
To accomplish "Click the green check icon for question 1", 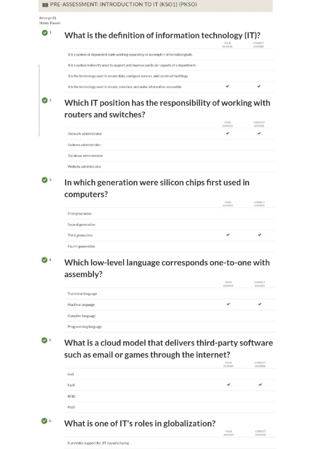I will [x=45, y=33].
